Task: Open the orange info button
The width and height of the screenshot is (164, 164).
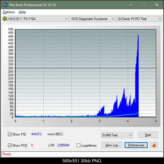Action: (154, 145)
